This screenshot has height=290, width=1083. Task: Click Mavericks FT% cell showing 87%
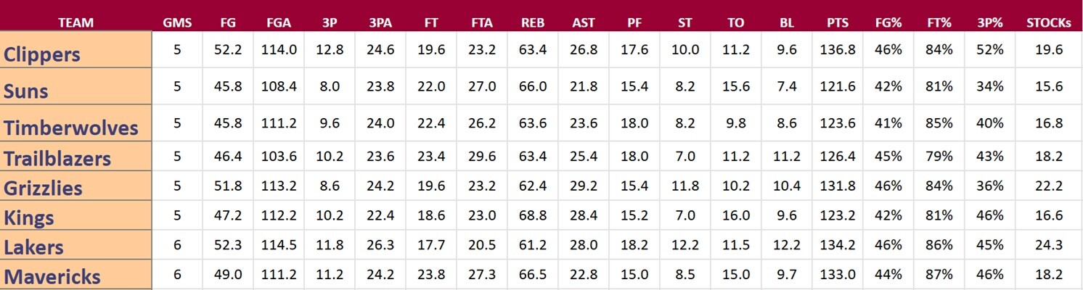tap(939, 275)
